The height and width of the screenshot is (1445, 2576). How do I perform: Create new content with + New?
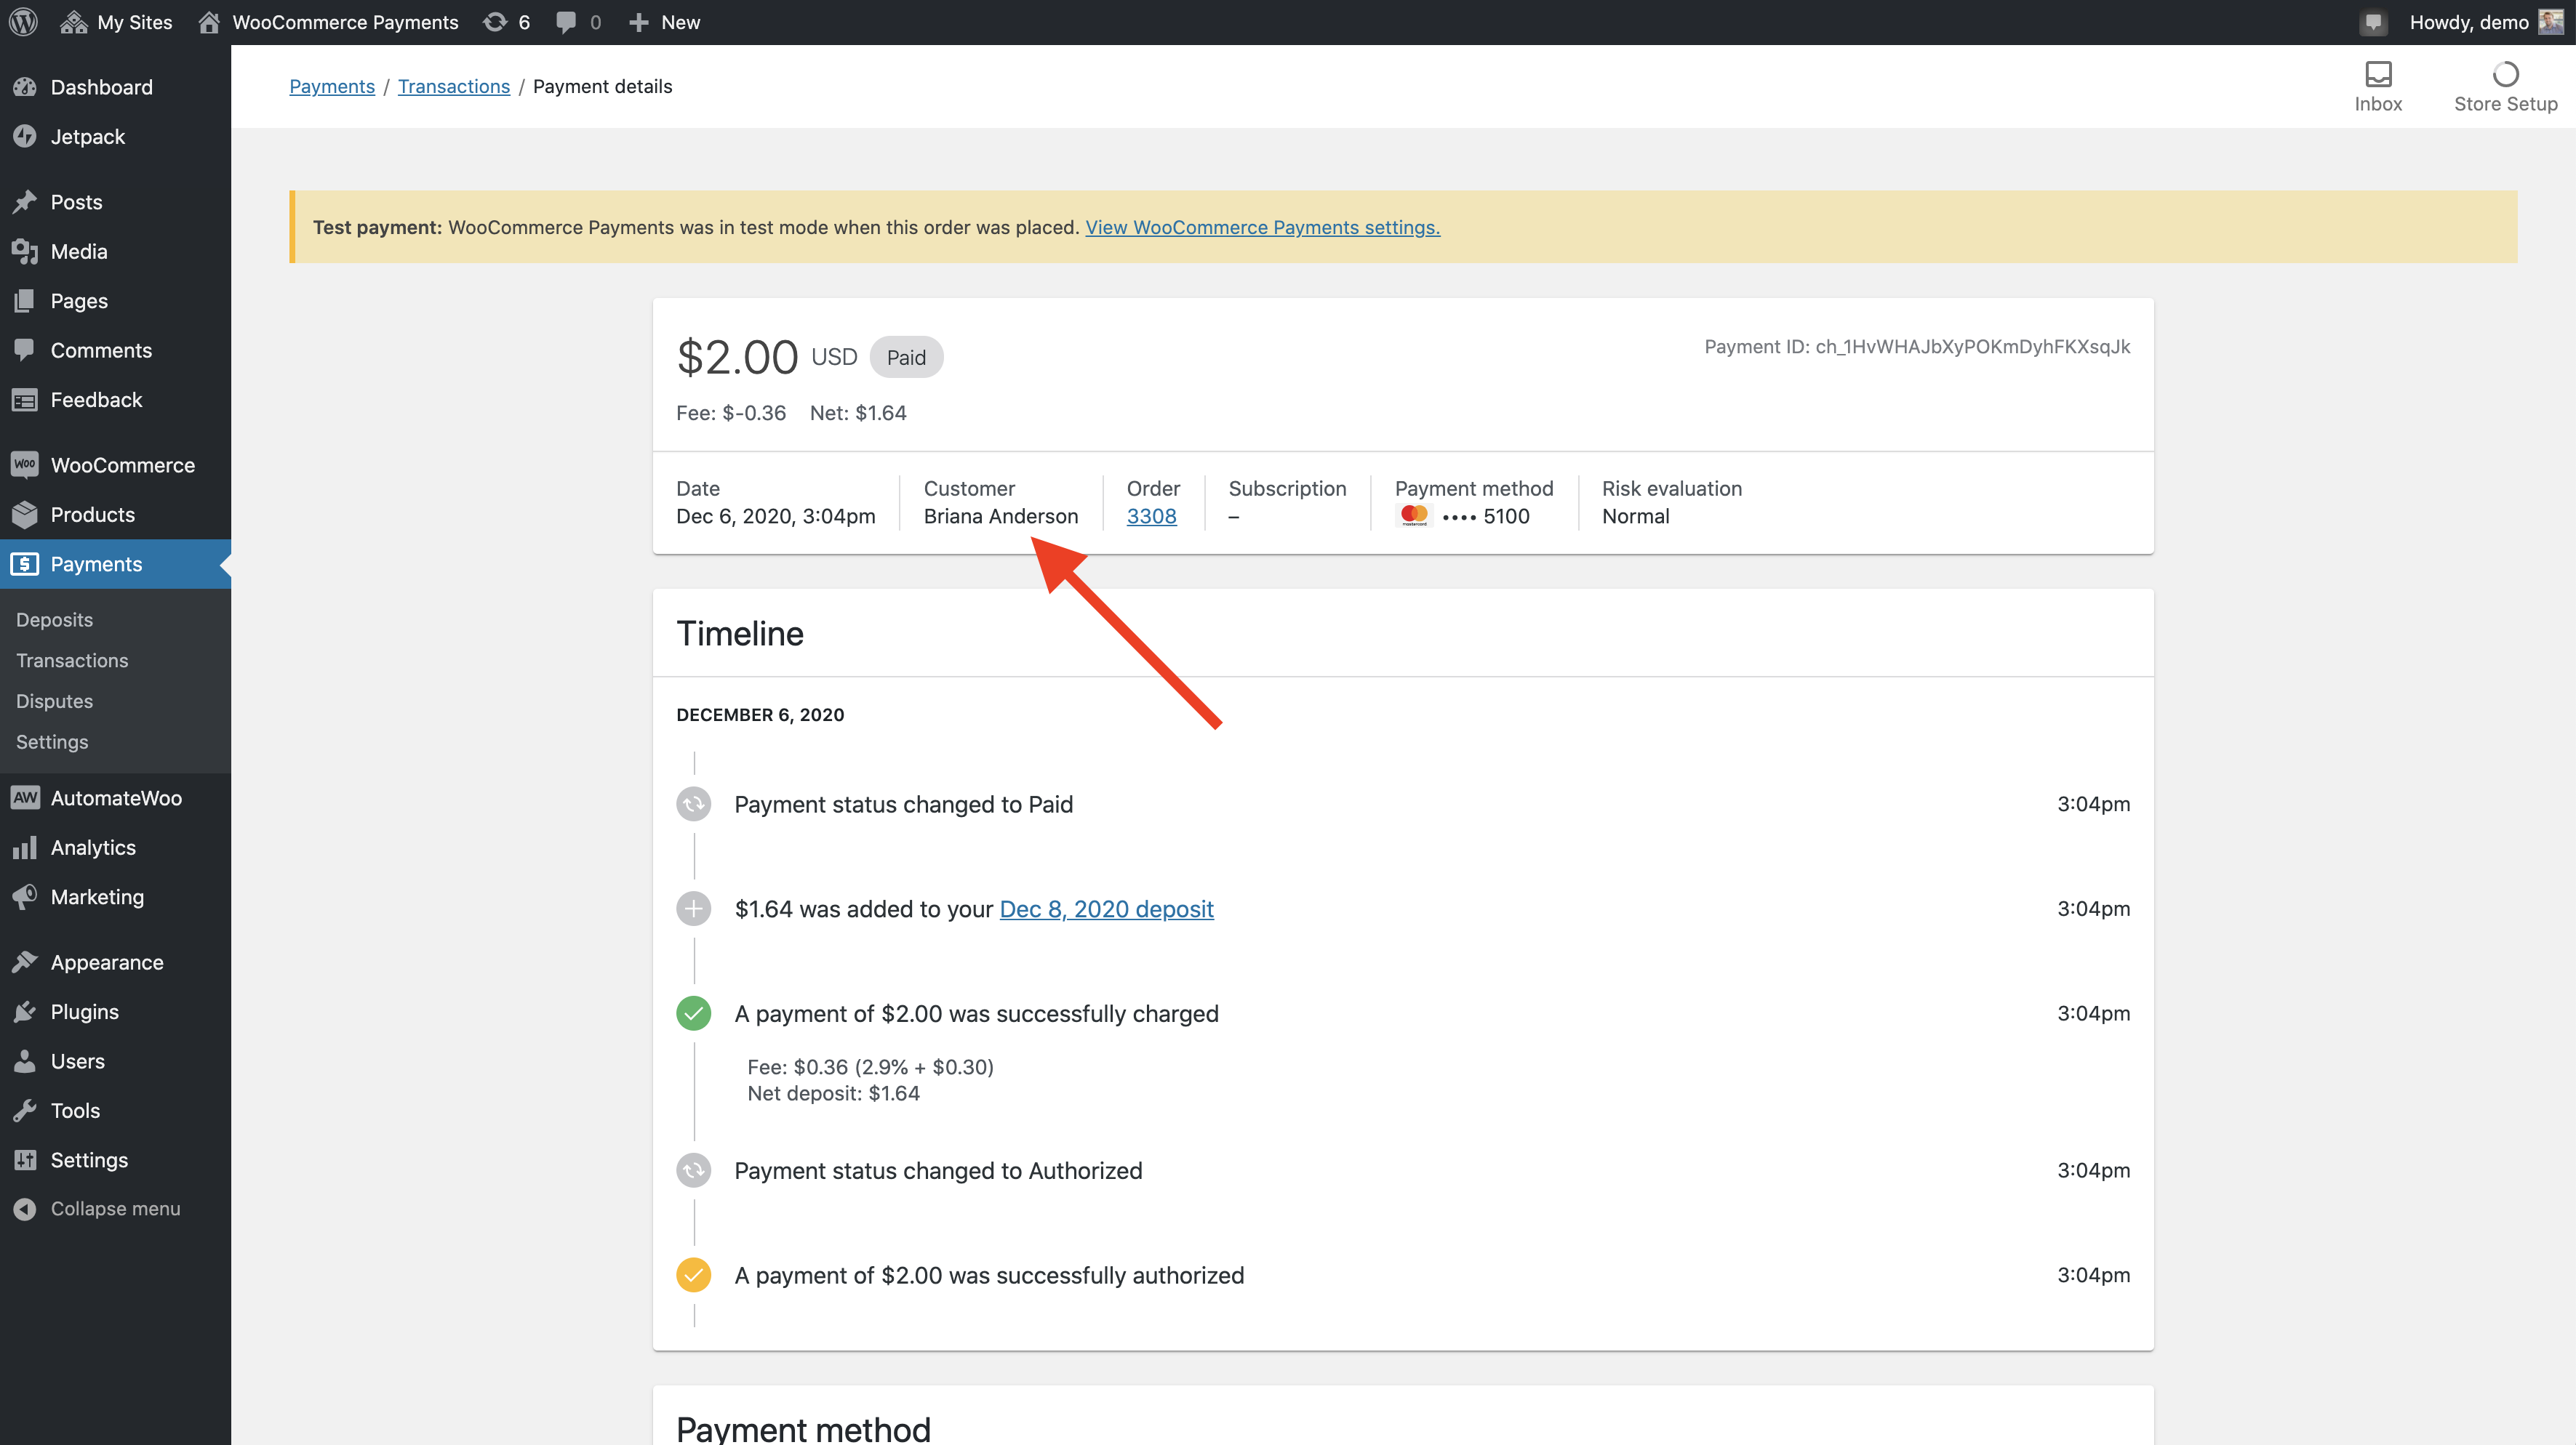664,21
